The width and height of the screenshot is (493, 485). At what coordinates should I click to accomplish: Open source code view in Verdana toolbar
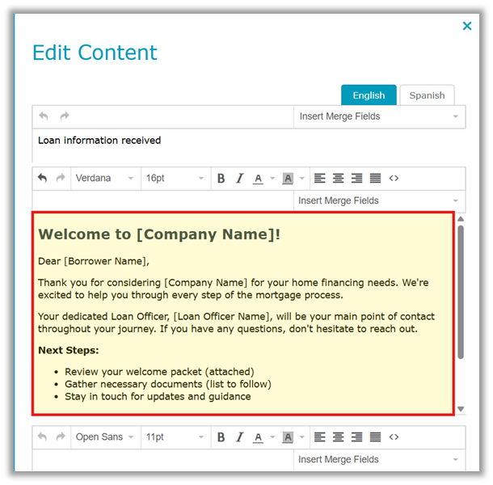(394, 179)
